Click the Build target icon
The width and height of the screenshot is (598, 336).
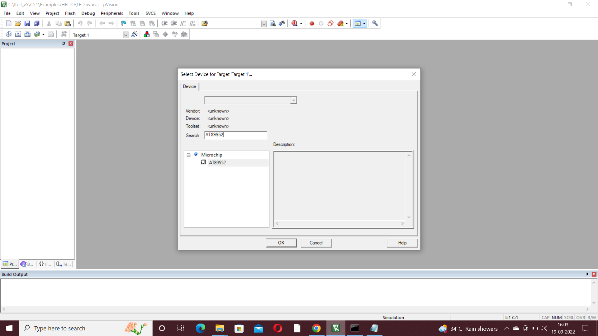(x=18, y=35)
